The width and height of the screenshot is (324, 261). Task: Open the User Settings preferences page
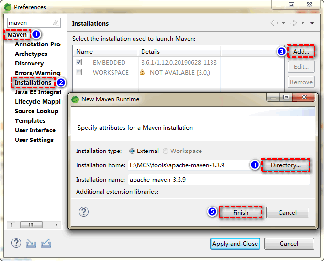click(x=34, y=140)
